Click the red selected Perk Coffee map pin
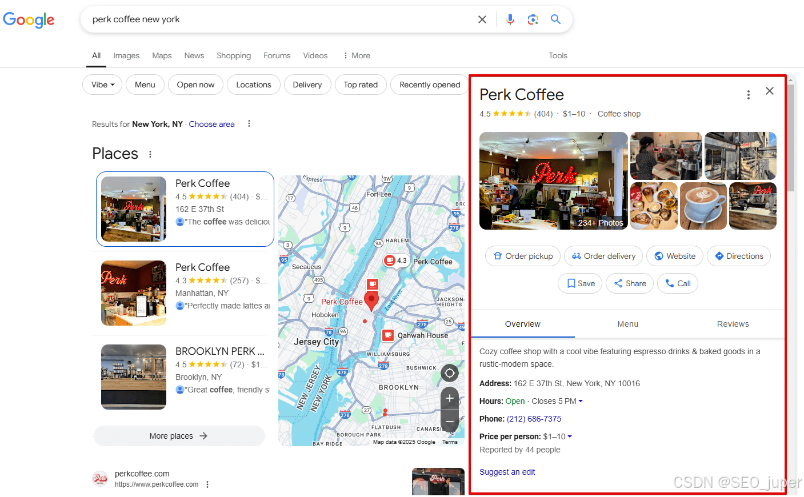804x497 pixels. pos(371,301)
